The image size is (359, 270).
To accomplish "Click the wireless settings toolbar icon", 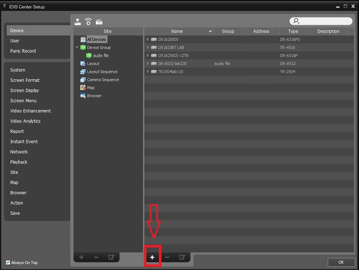I will pos(88,22).
